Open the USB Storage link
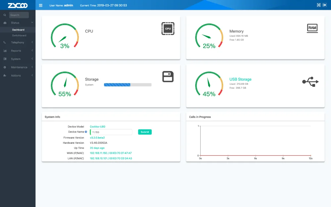 pyautogui.click(x=240, y=79)
